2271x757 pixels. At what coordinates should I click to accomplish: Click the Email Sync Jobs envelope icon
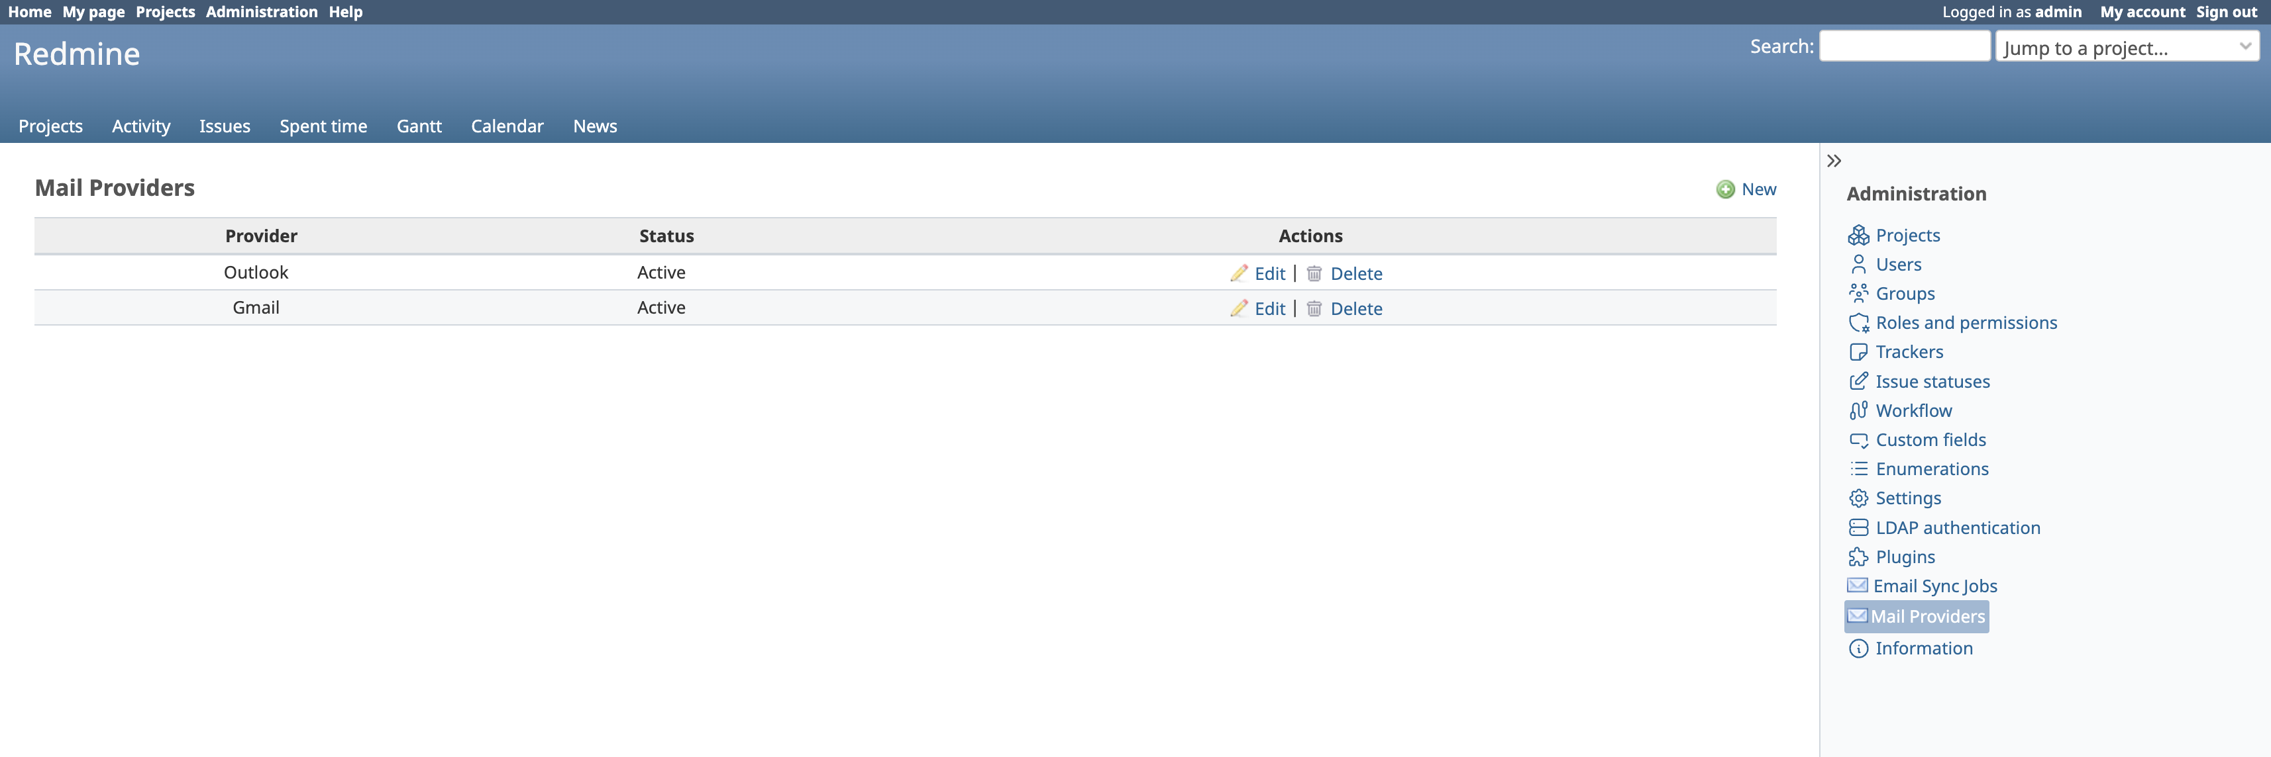click(1857, 586)
